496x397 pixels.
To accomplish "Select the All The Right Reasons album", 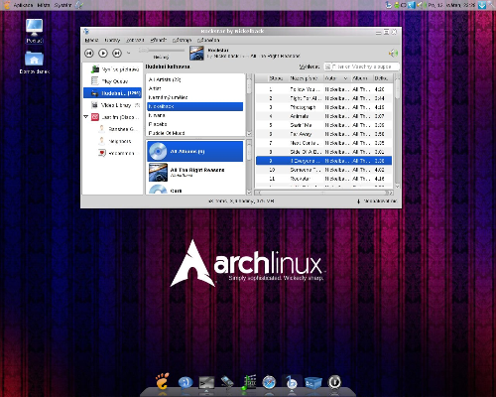I will click(195, 172).
